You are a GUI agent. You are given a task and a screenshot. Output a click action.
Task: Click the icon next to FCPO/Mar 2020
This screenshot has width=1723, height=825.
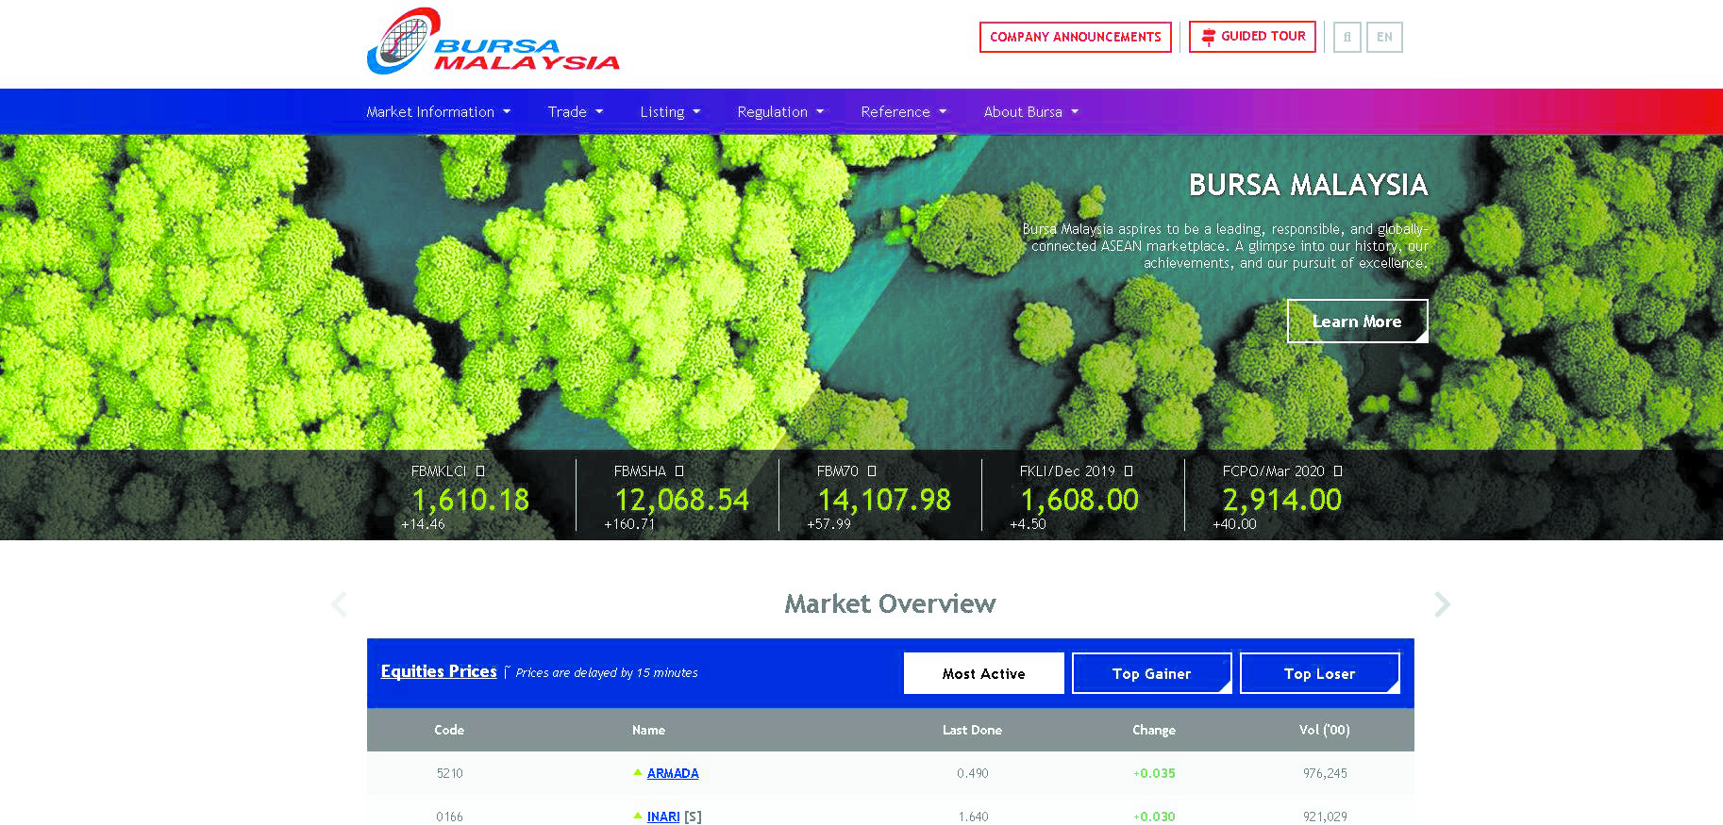click(1338, 470)
